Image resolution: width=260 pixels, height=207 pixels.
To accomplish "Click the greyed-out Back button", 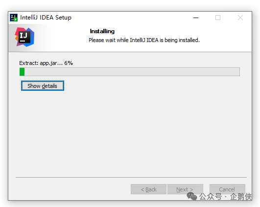I will pos(148,189).
